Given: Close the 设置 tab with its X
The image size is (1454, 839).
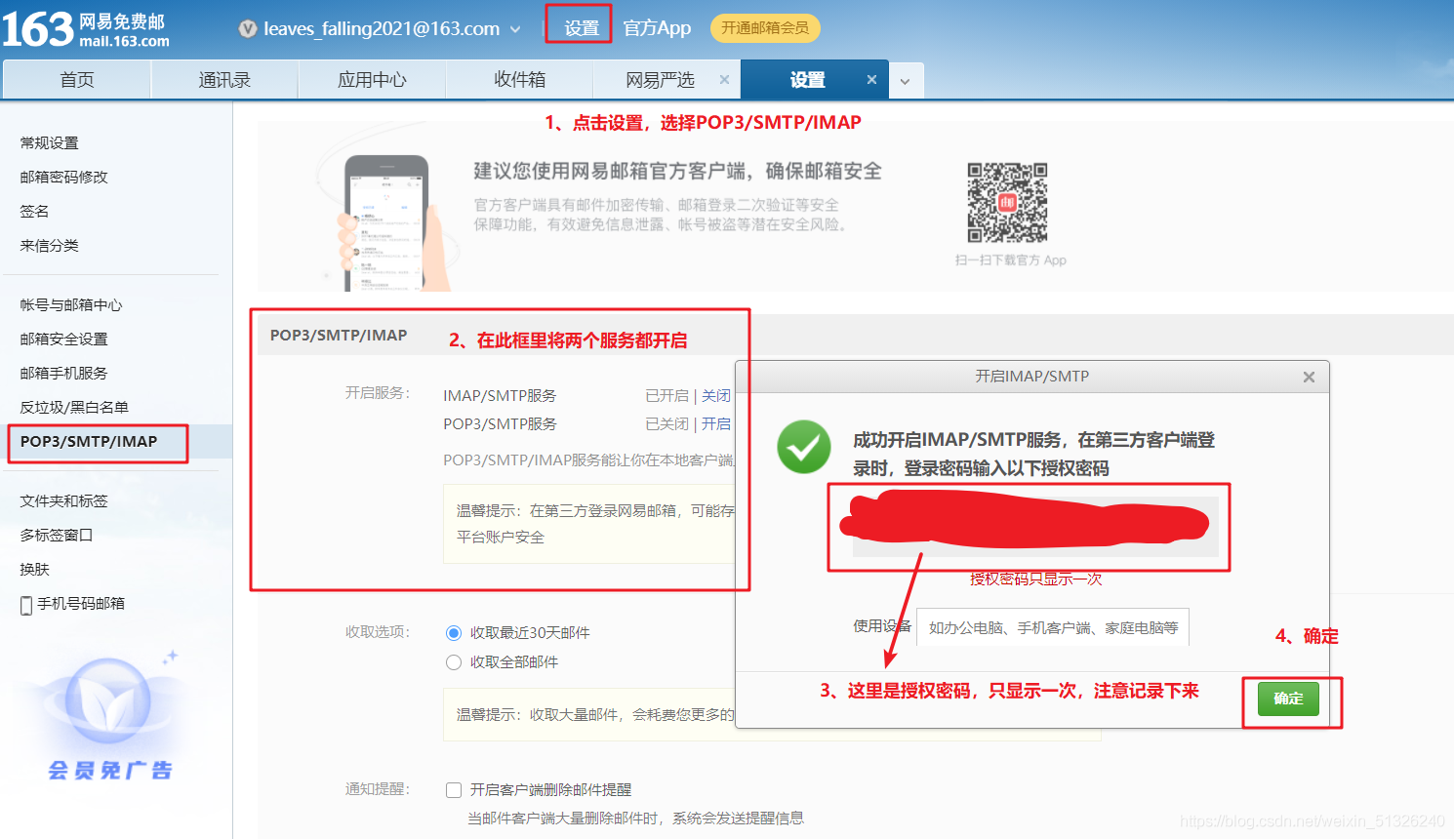Looking at the screenshot, I should pos(871,80).
